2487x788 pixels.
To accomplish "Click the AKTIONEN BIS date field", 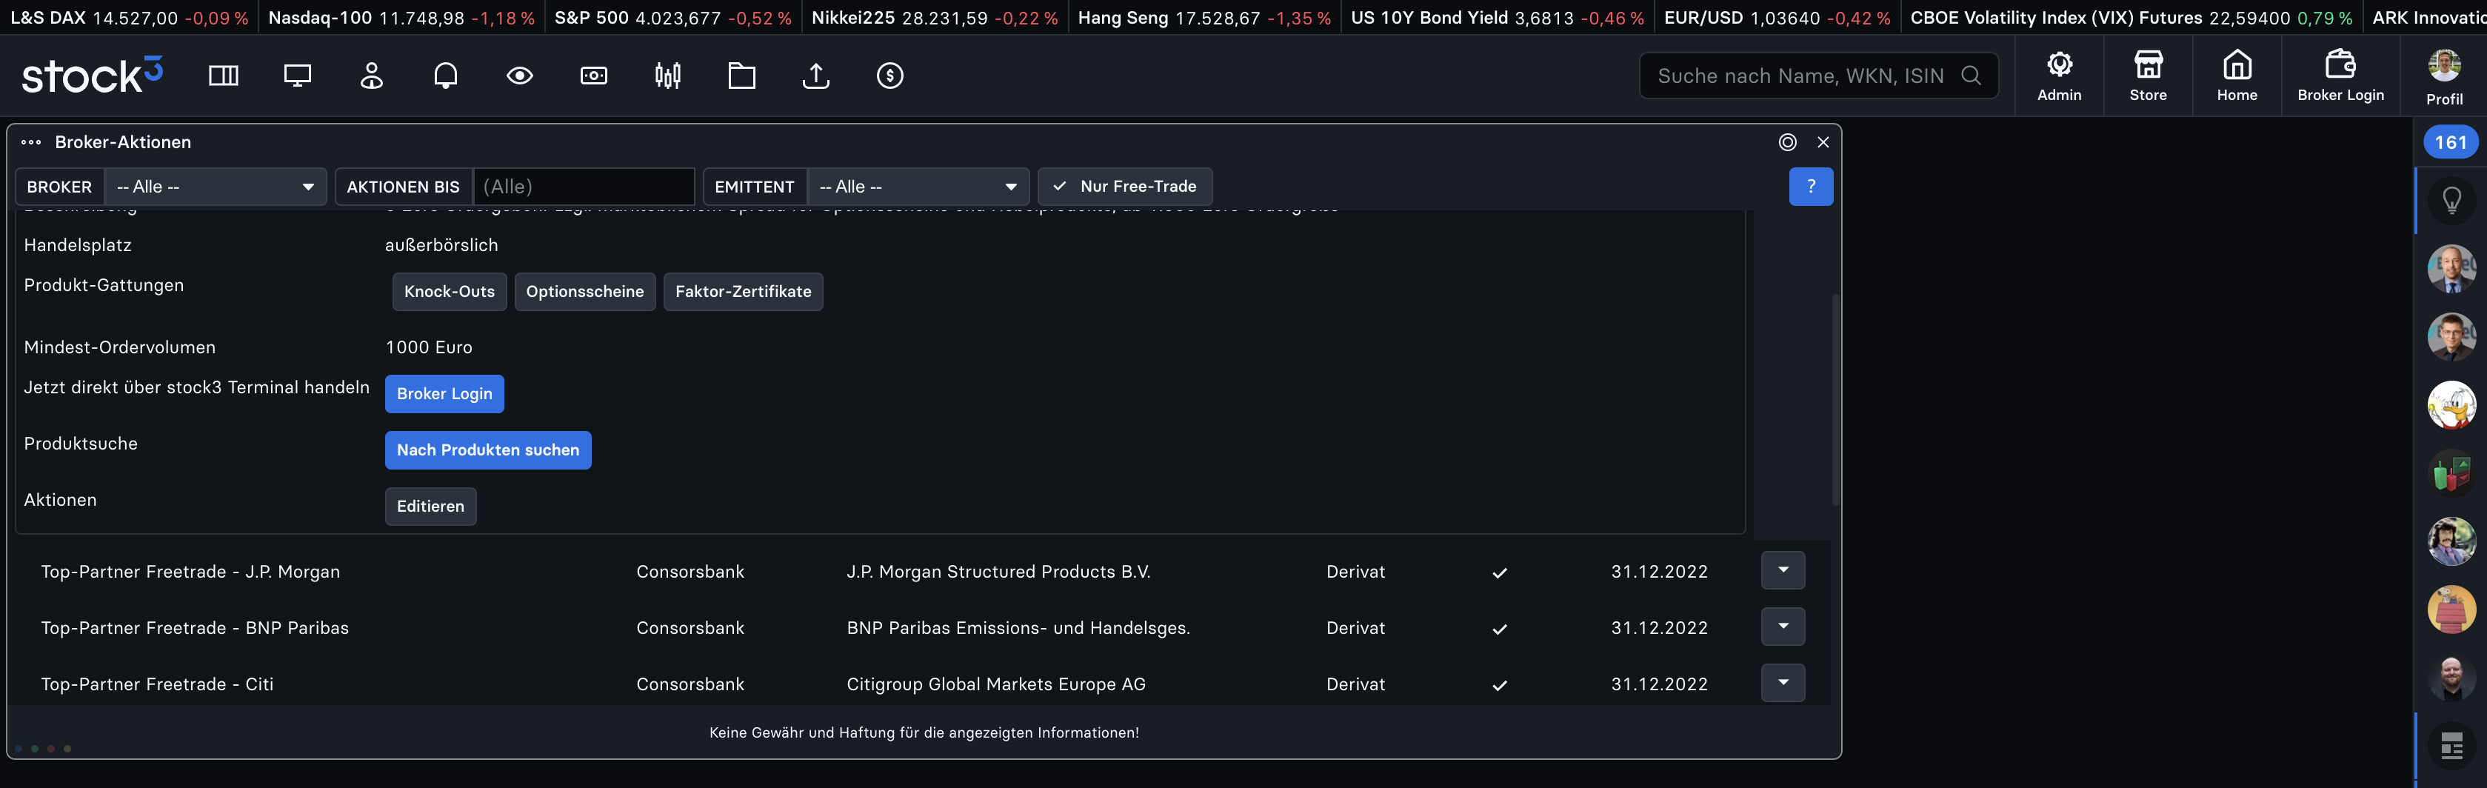I will [x=583, y=187].
